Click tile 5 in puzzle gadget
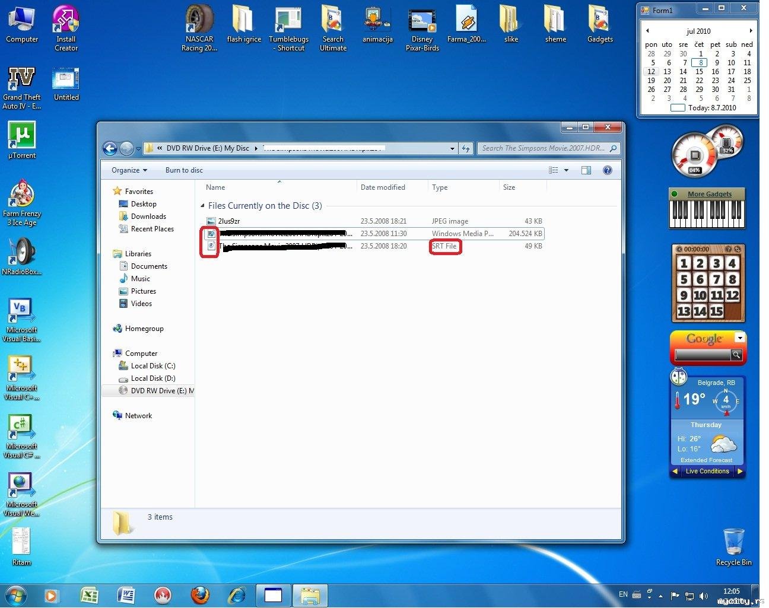This screenshot has width=769, height=608. pos(684,279)
